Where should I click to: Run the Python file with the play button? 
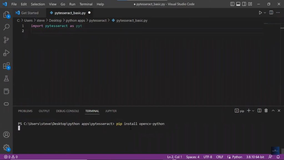pos(260,13)
